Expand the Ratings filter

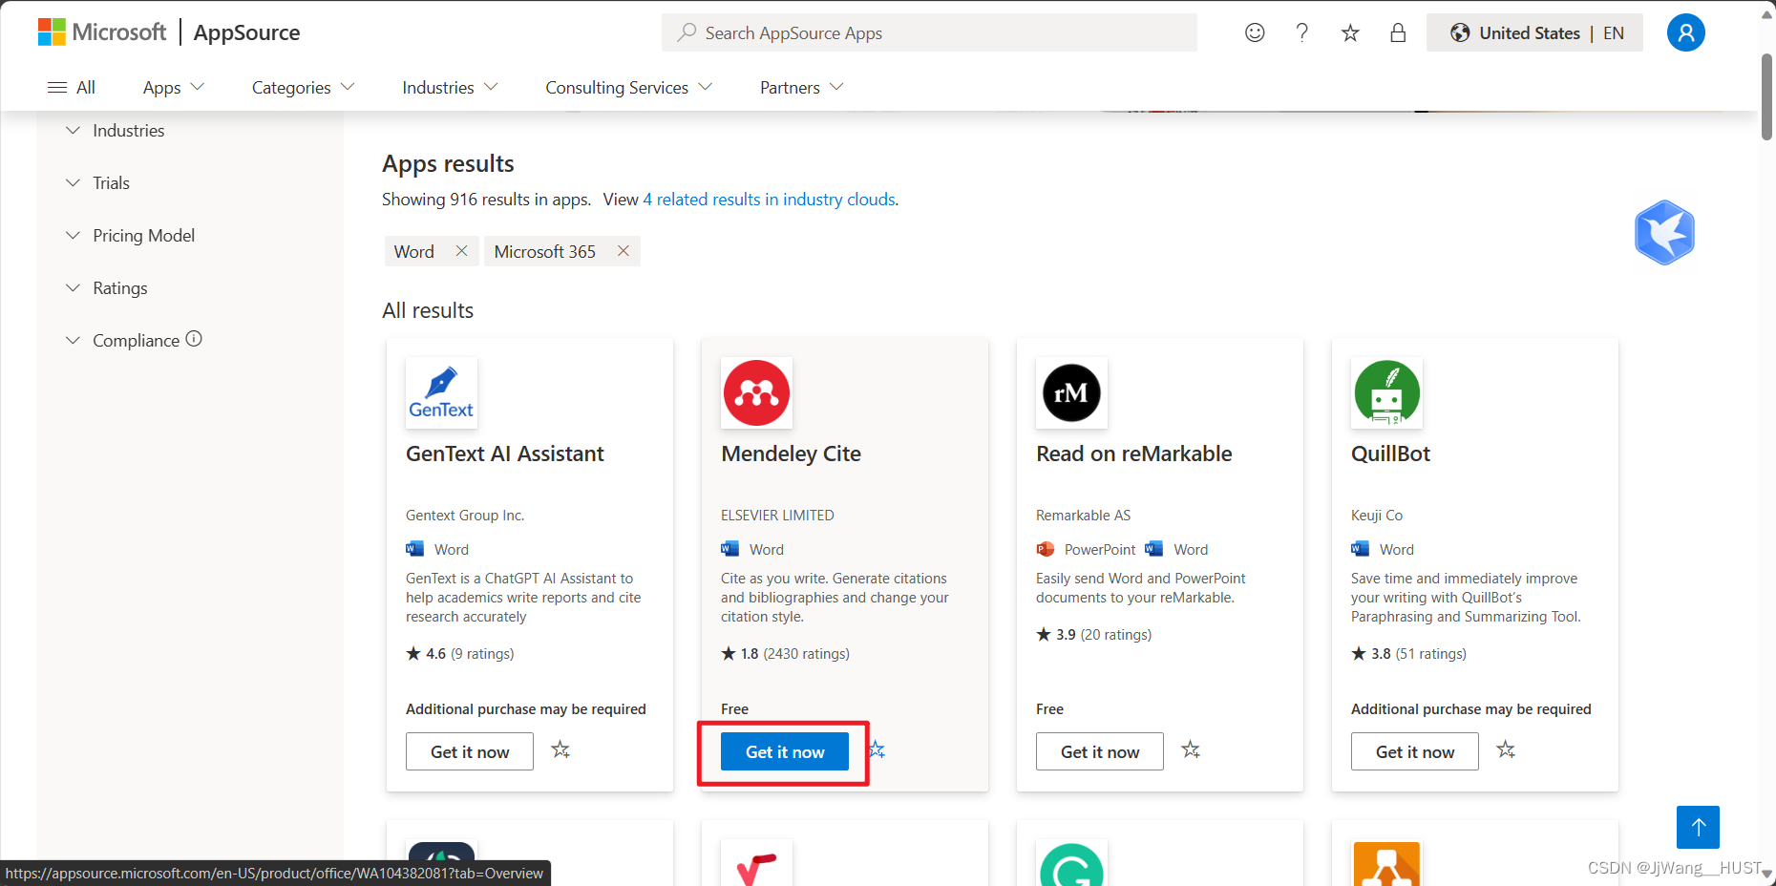pyautogui.click(x=106, y=288)
